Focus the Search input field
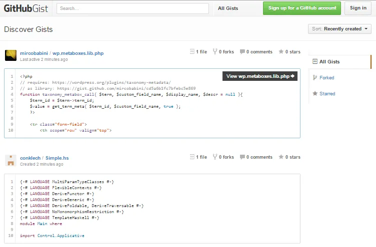This screenshot has height=247, width=376. [x=132, y=8]
